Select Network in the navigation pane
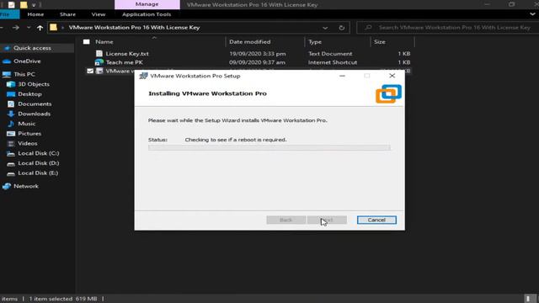Viewport: 539px width, 303px height. pos(26,186)
